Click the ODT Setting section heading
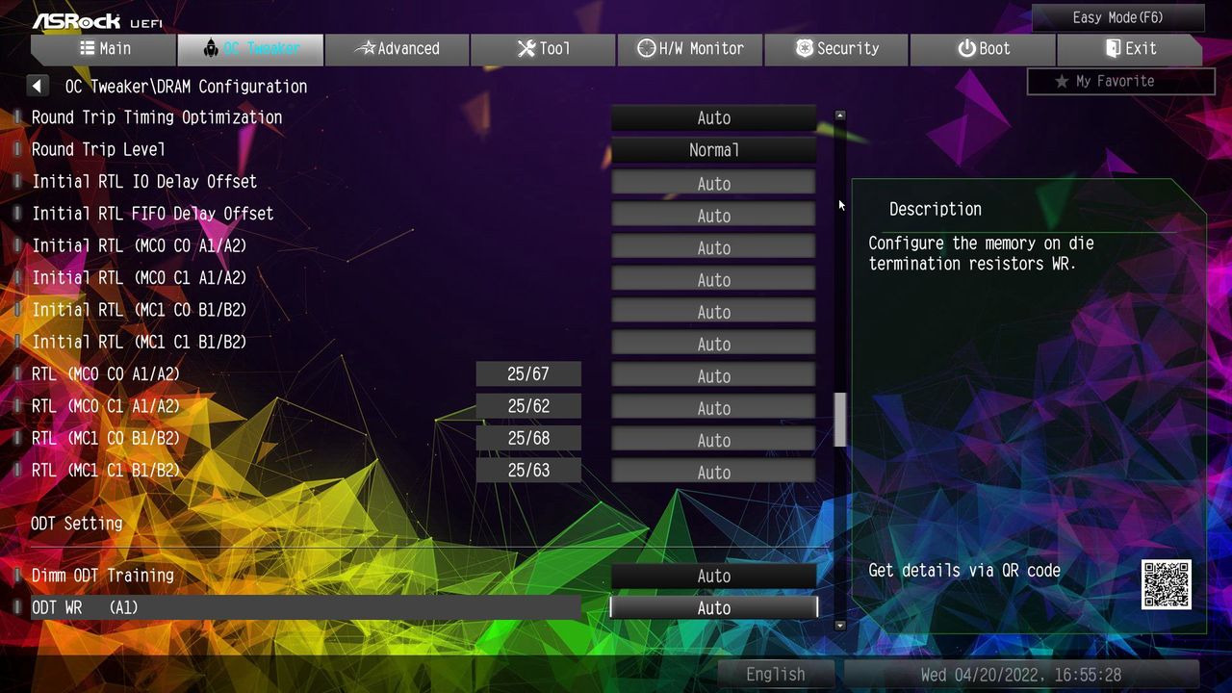The height and width of the screenshot is (693, 1232). pos(77,524)
